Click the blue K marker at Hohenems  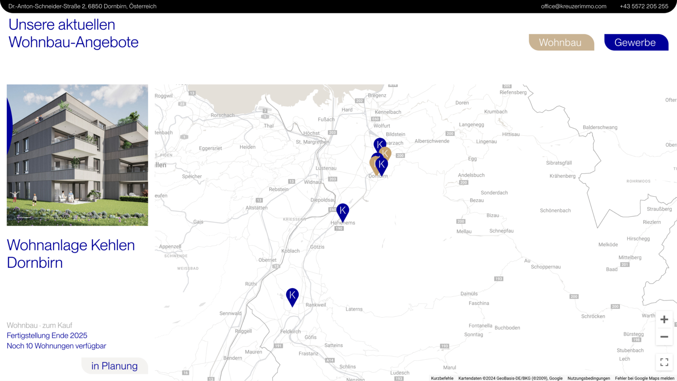(343, 211)
